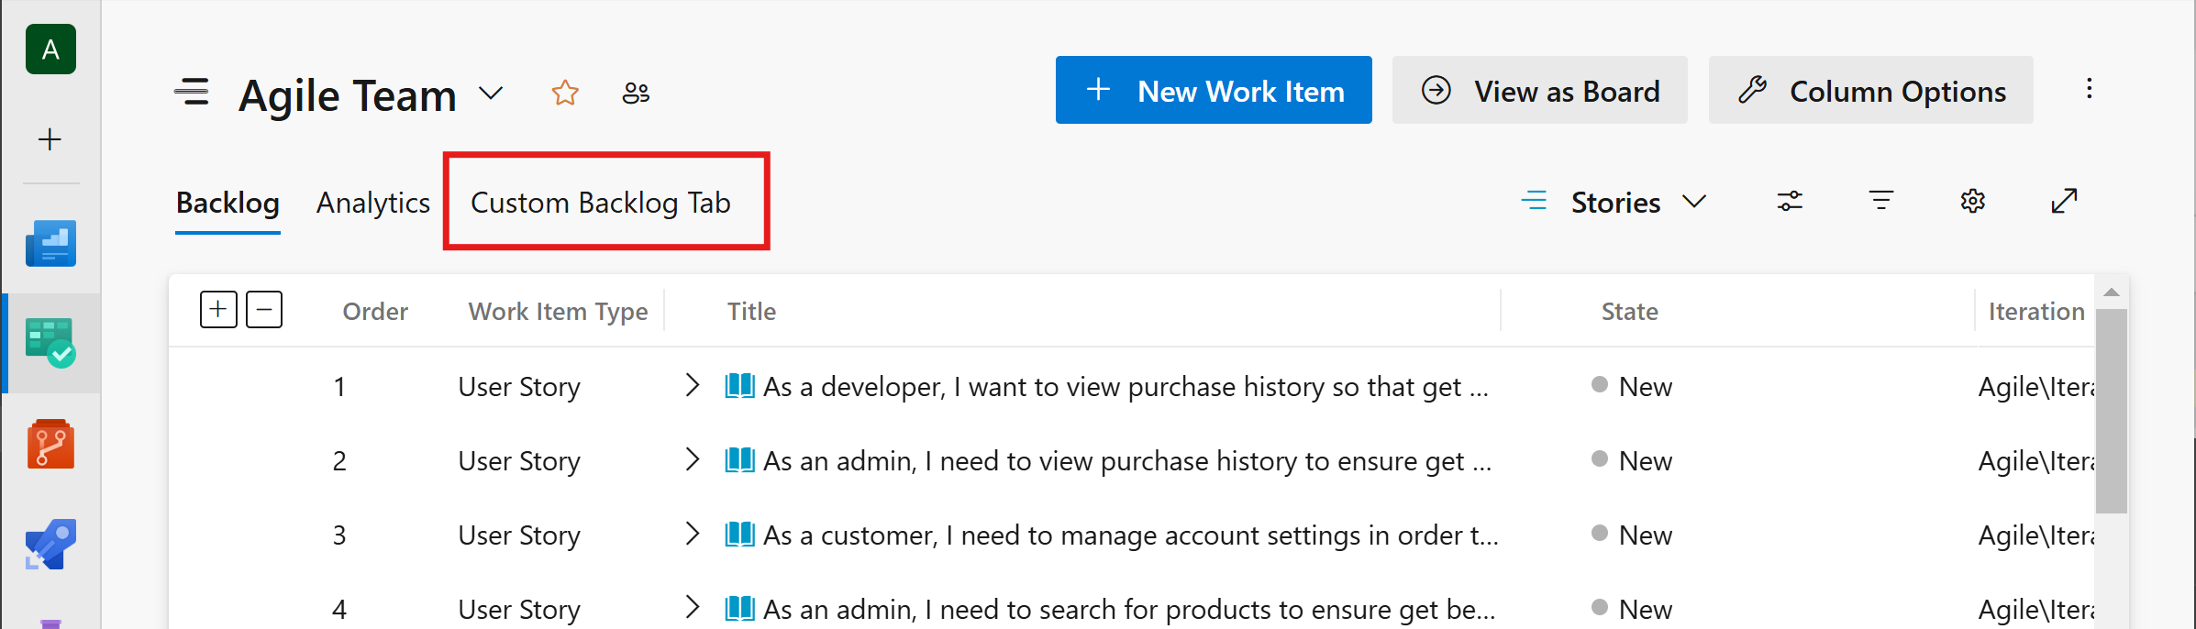Click book icon of the developer purchase history story
Viewport: 2196px width, 629px height.
click(739, 386)
